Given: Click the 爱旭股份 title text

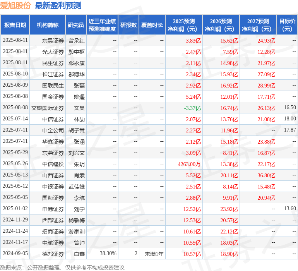Looking at the screenshot, I should coord(15,5).
